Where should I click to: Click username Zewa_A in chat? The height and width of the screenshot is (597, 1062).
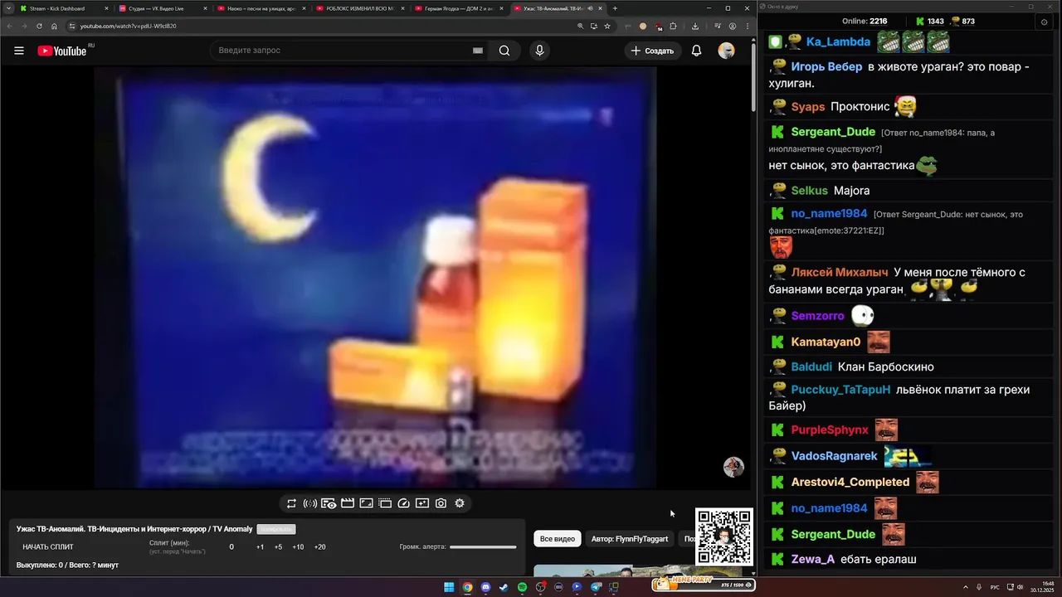[x=813, y=559]
